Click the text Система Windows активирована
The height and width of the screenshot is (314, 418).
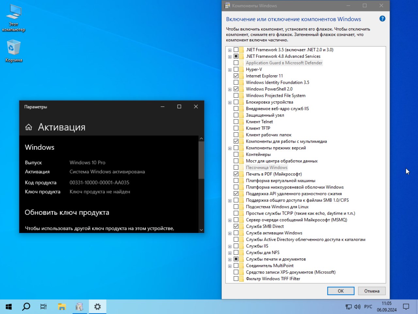pyautogui.click(x=107, y=172)
